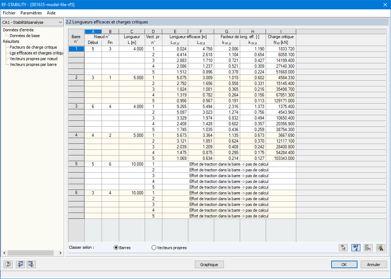This screenshot has height=279, width=391.
Task: Select row header for barre 4
Action: pos(76,135)
